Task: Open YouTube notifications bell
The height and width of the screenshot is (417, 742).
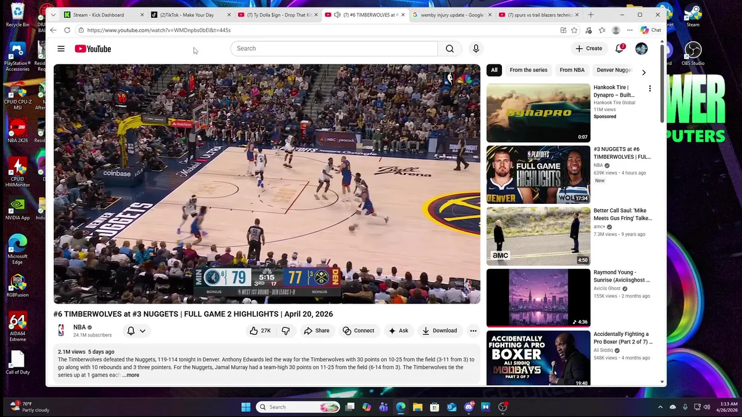Action: pyautogui.click(x=619, y=49)
